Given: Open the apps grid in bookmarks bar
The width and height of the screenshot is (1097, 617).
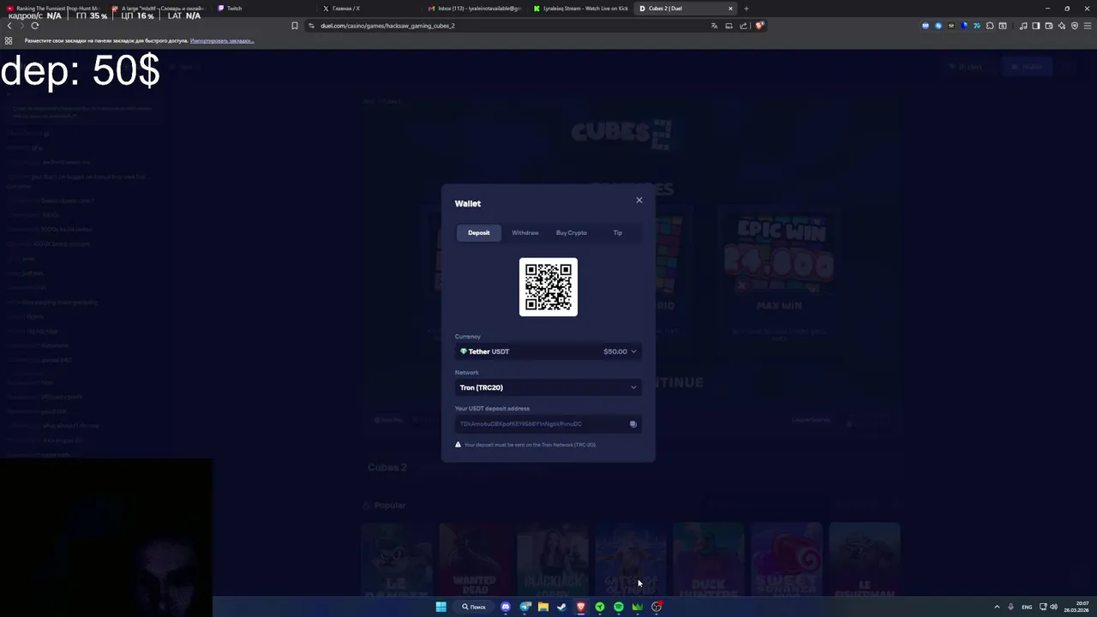Looking at the screenshot, I should coord(9,40).
